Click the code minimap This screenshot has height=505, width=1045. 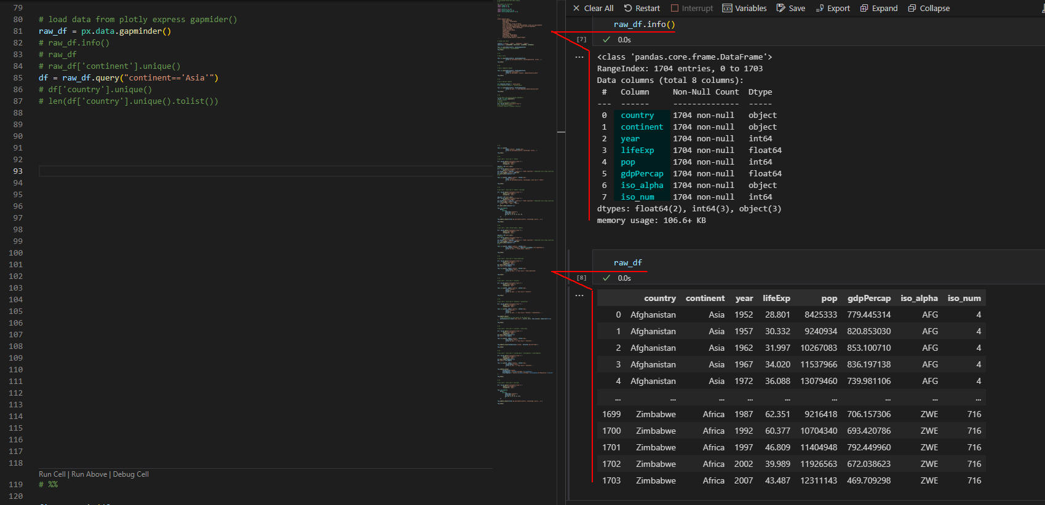(526, 203)
